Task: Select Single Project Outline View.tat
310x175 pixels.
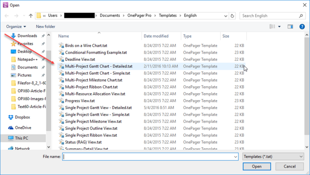Action: point(91,128)
